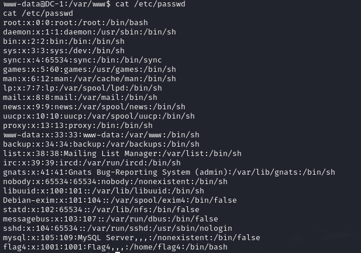Click the flag4 user entry line

(115, 247)
